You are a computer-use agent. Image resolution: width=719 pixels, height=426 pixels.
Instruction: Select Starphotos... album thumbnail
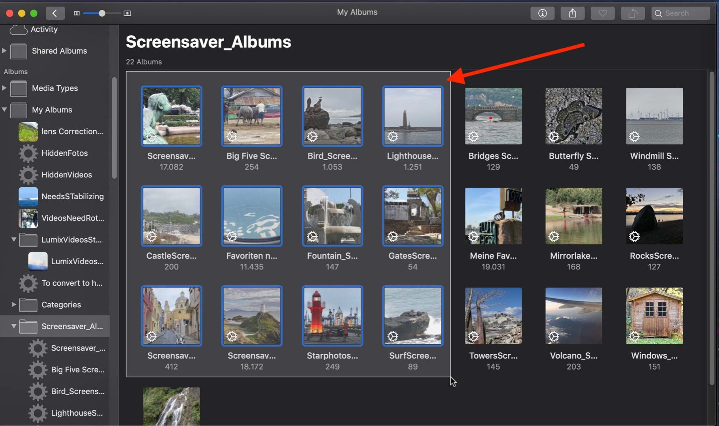coord(332,316)
